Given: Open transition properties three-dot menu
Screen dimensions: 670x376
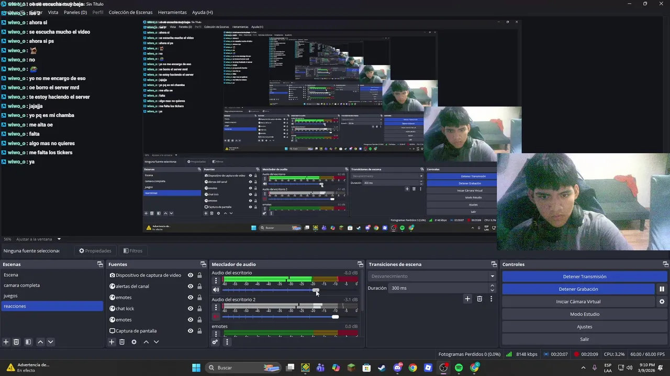Looking at the screenshot, I should point(491,299).
